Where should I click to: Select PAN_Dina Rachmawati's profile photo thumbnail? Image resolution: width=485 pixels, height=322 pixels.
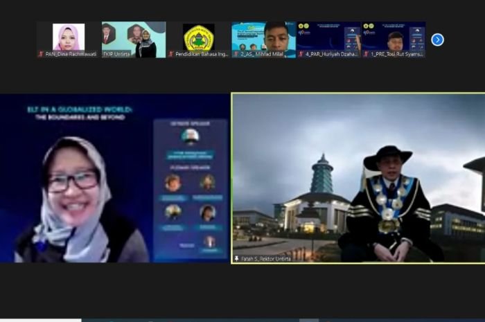coord(69,36)
